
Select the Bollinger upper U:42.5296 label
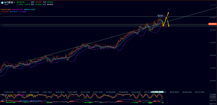[5, 12]
